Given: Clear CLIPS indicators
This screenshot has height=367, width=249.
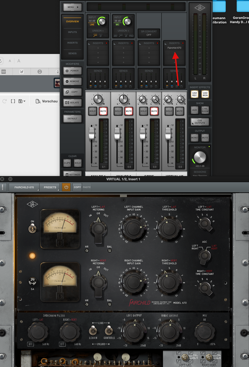Looking at the screenshot, I should pos(67,163).
